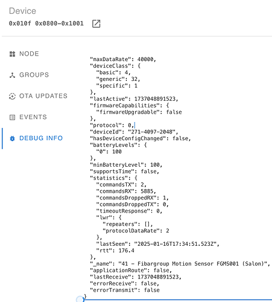
Task: Click the EVENTS list icon
Action: coord(12,117)
